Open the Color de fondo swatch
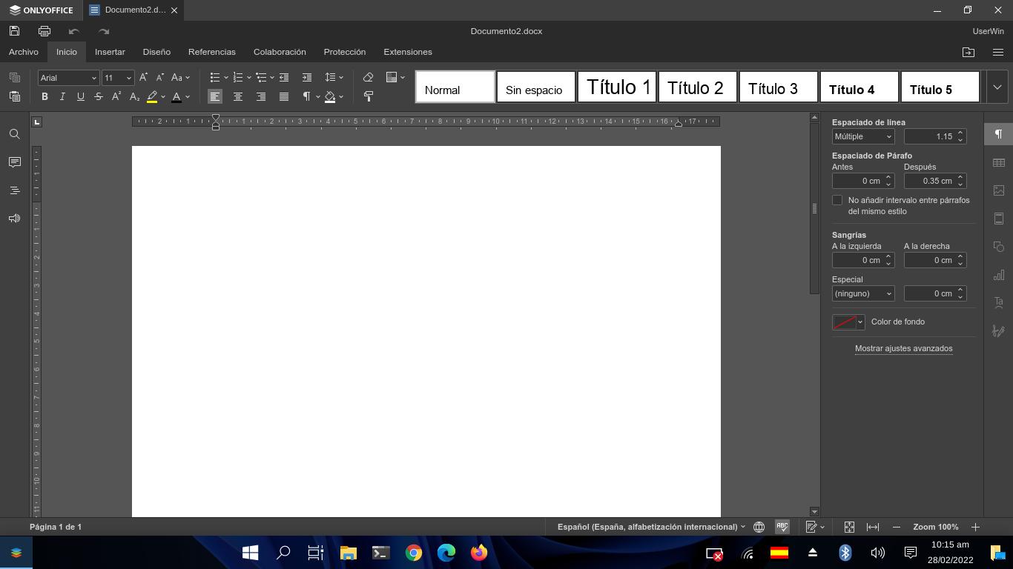The image size is (1013, 569). [x=848, y=322]
